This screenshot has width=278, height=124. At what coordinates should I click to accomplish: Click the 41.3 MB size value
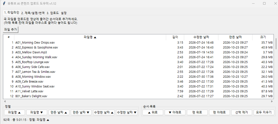pyautogui.click(x=267, y=81)
